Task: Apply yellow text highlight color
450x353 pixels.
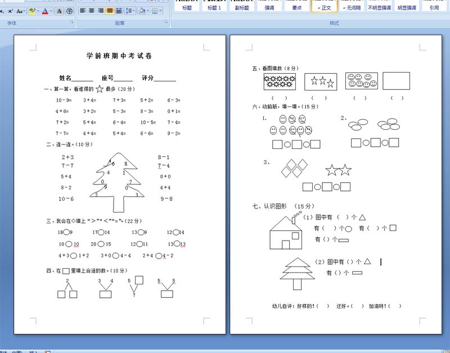Action: click(32, 11)
